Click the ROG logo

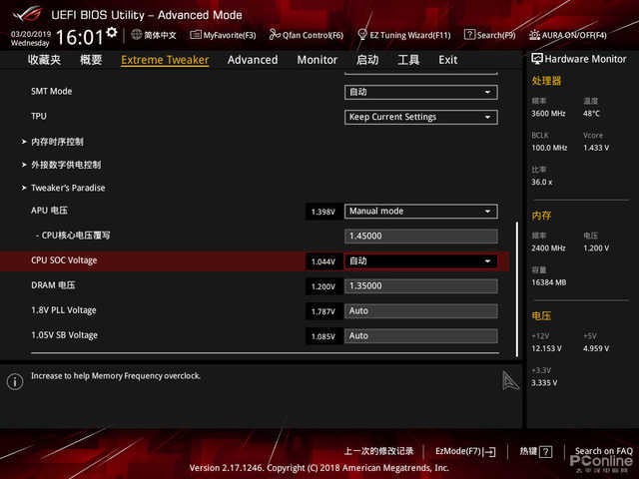[x=27, y=14]
